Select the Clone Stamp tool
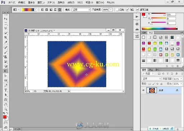Screen dimensions: 184x131 6,57
